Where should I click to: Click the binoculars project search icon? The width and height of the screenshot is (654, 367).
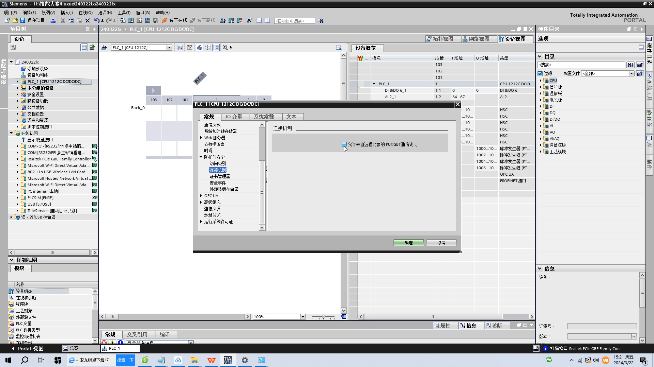coord(321,21)
